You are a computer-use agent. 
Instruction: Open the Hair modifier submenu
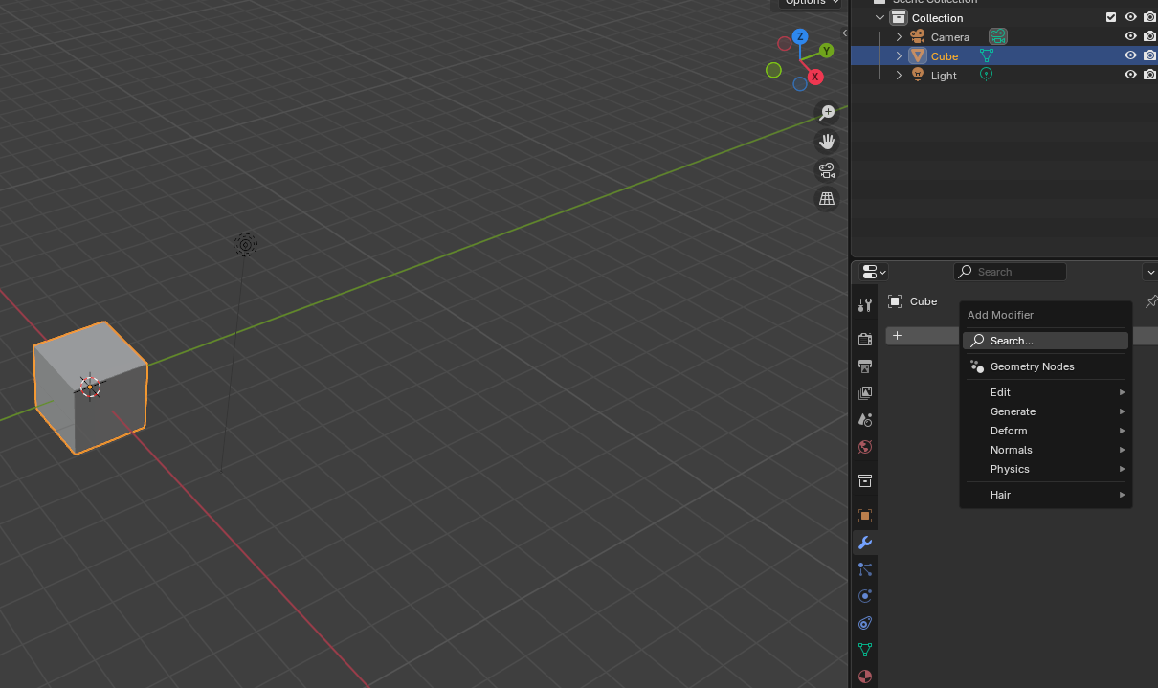(x=1046, y=495)
